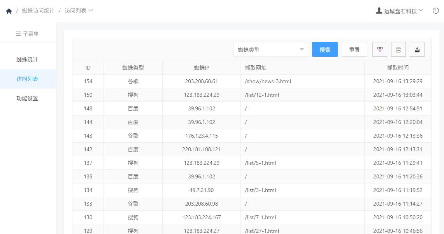Collapse the 子菜单 sidebar icon

[18, 34]
